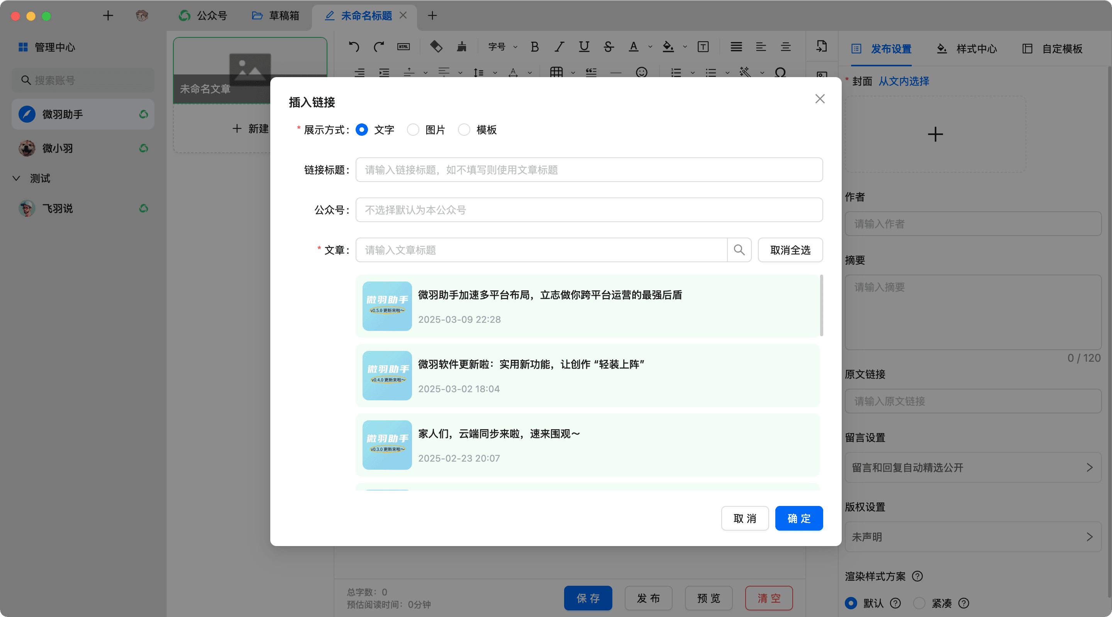Click the search icon beside the article title field

(739, 250)
